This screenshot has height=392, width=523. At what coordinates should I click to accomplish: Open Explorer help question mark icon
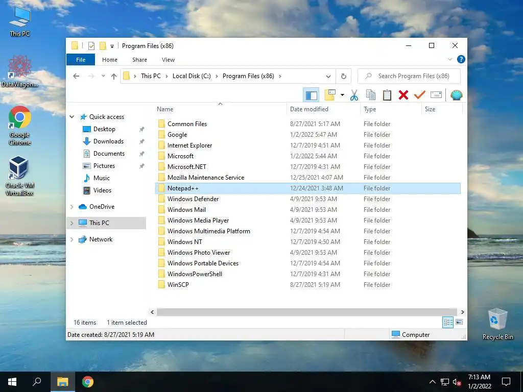tap(461, 59)
